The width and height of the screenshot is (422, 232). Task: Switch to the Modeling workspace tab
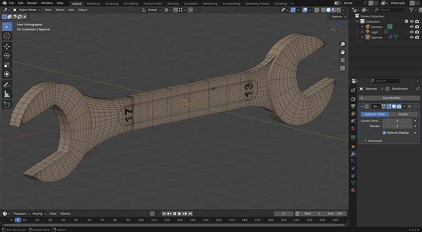(x=93, y=4)
